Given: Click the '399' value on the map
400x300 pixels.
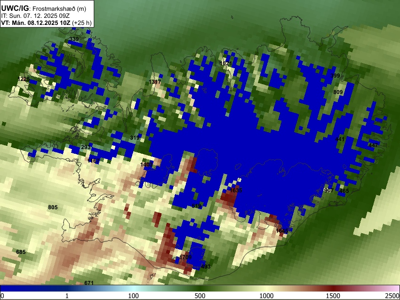Looking at the screenshot, I should [x=335, y=75].
